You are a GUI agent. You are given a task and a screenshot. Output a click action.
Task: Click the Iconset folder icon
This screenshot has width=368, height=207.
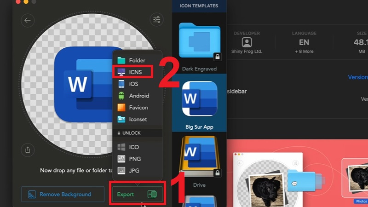(121, 119)
